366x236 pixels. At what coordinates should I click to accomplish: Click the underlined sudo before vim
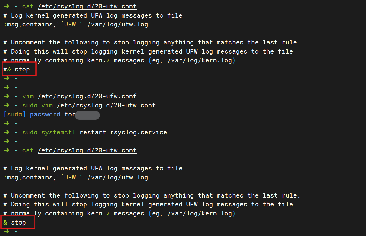click(30, 105)
